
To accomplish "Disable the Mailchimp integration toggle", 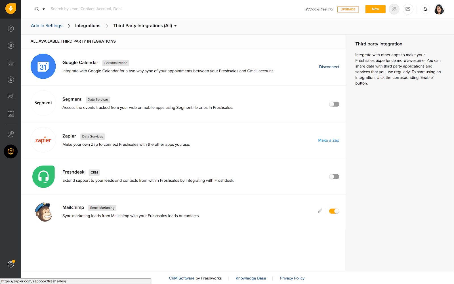I will pyautogui.click(x=334, y=211).
